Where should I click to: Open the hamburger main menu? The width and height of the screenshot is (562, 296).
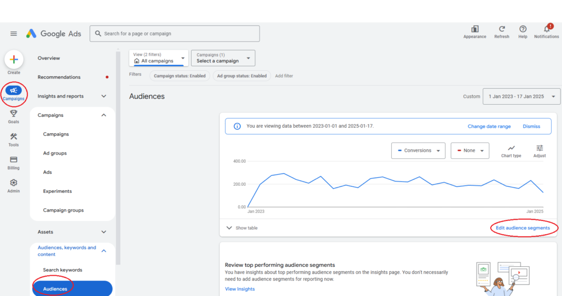14,33
